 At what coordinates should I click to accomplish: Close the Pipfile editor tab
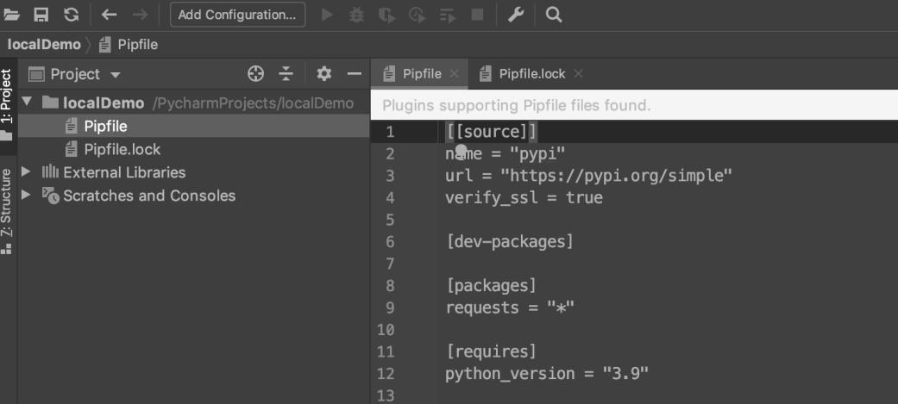454,74
